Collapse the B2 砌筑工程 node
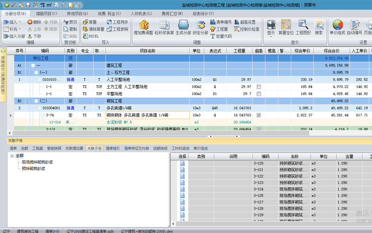 click(x=36, y=101)
